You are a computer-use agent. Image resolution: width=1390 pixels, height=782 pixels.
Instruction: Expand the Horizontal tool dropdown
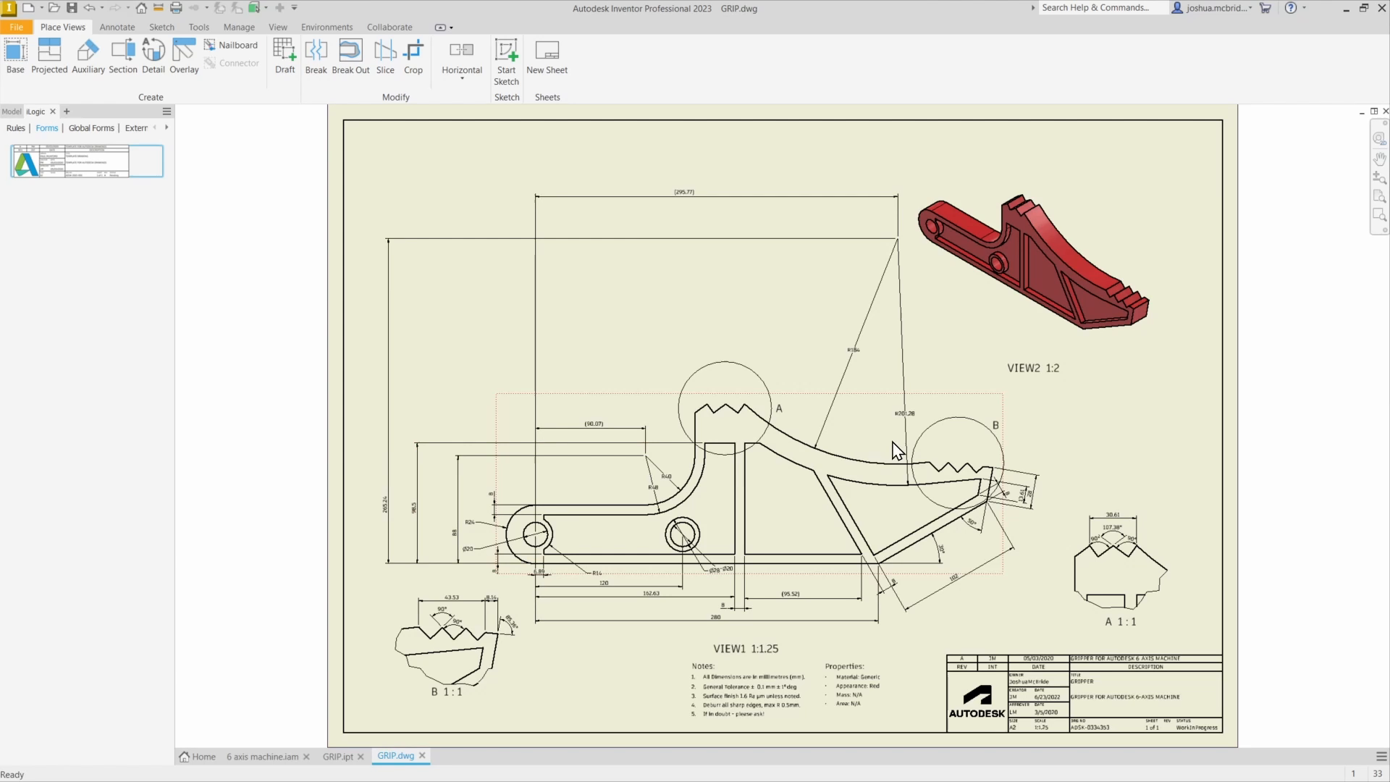pyautogui.click(x=461, y=78)
